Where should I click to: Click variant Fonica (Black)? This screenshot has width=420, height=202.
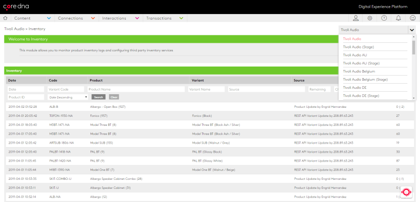coord(202,116)
